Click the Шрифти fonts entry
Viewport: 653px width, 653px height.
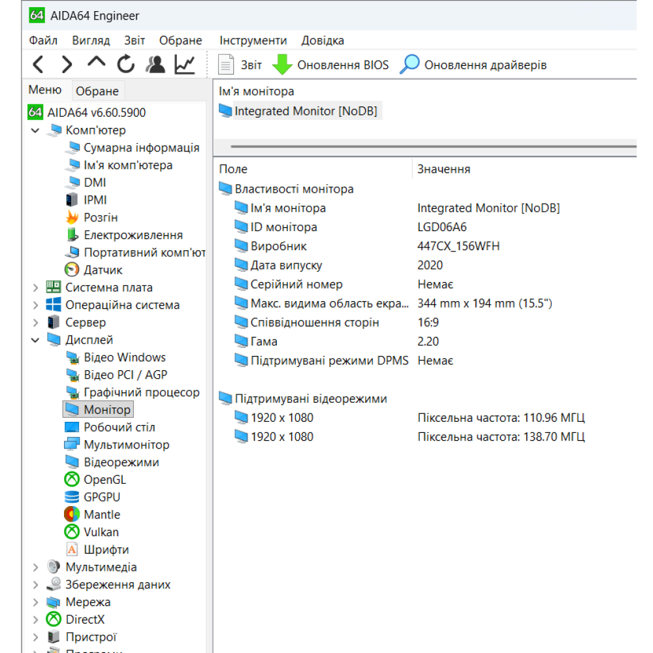pyautogui.click(x=107, y=549)
